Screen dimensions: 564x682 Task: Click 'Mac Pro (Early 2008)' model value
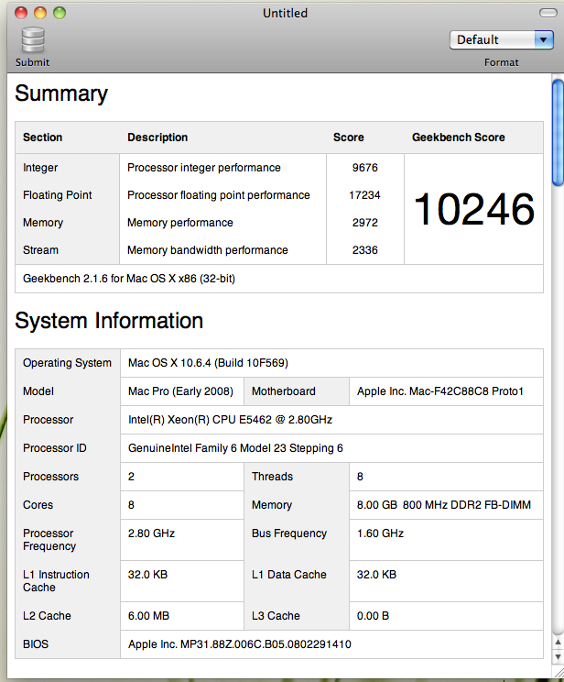click(180, 391)
